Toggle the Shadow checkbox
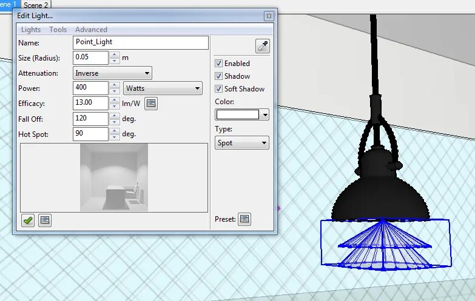This screenshot has height=301, width=475. [x=218, y=76]
